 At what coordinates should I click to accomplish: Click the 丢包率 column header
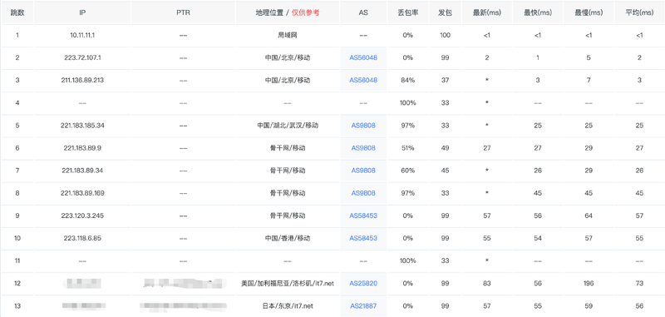click(x=407, y=12)
